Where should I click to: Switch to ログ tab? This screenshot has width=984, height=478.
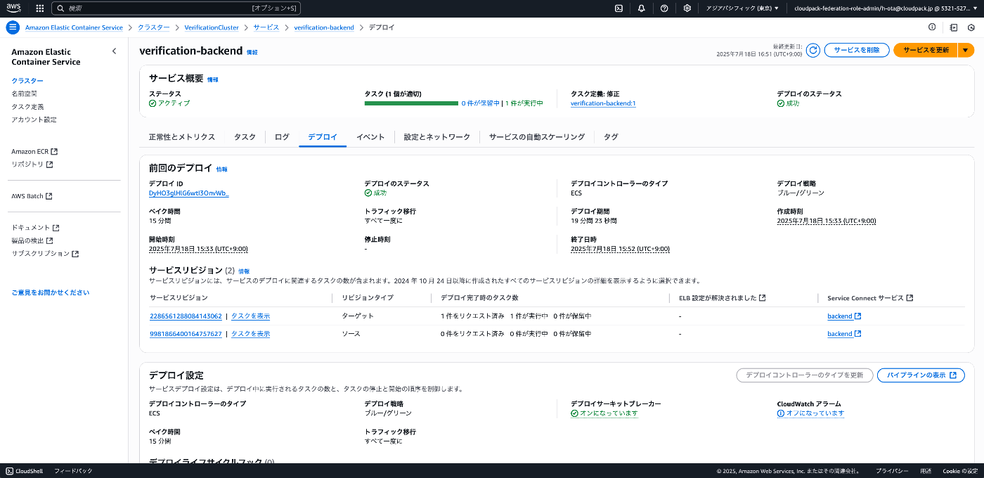[282, 137]
